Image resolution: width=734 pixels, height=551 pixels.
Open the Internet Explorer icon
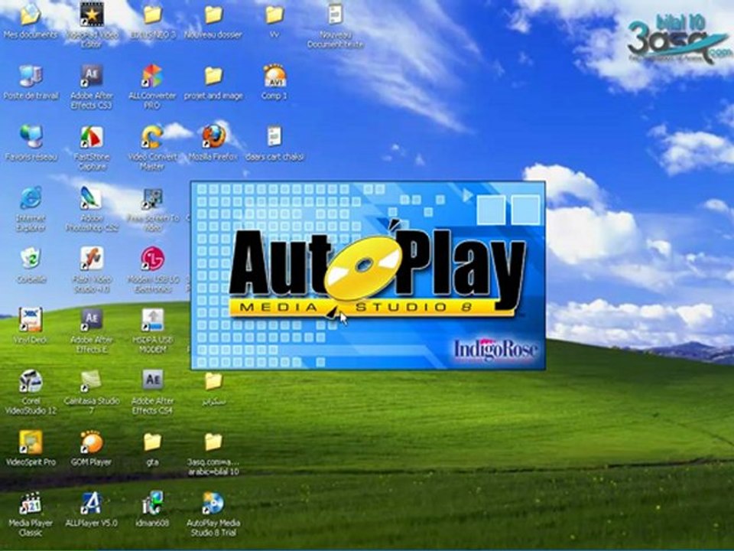31,197
